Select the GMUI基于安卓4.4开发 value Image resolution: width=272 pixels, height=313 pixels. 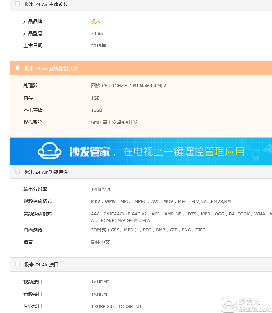point(114,122)
